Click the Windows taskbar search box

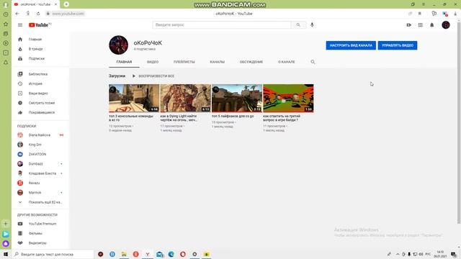coord(53,254)
